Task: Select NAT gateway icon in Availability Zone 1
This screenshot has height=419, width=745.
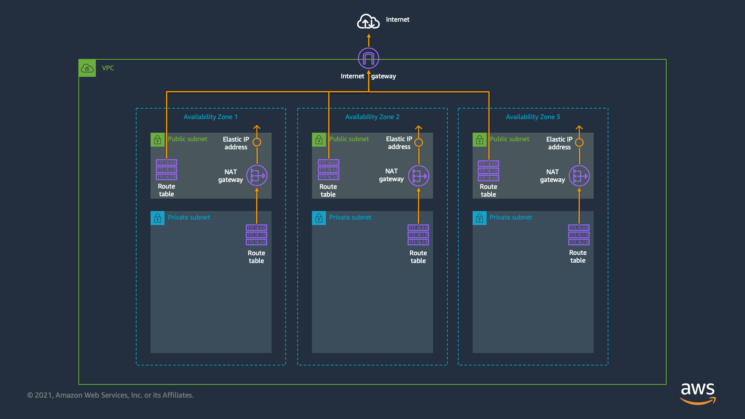Action: coord(256,176)
